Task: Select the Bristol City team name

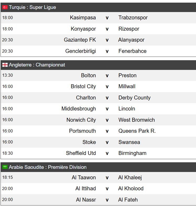Action: 83,86
